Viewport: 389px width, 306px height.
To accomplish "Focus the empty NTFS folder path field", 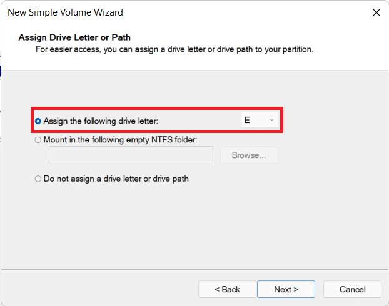I will pos(131,155).
